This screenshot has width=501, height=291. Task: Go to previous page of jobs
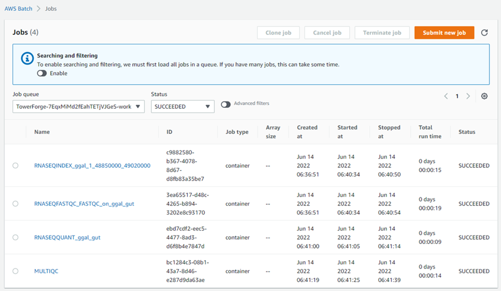tap(446, 96)
